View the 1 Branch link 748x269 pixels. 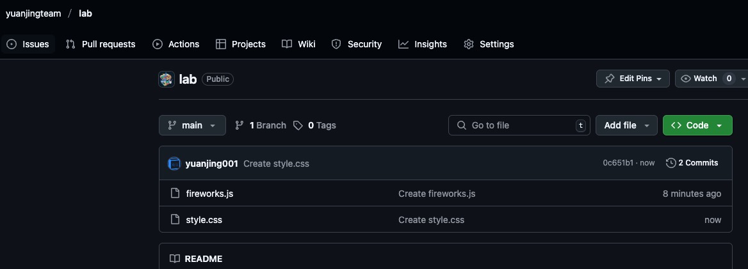[x=261, y=125]
